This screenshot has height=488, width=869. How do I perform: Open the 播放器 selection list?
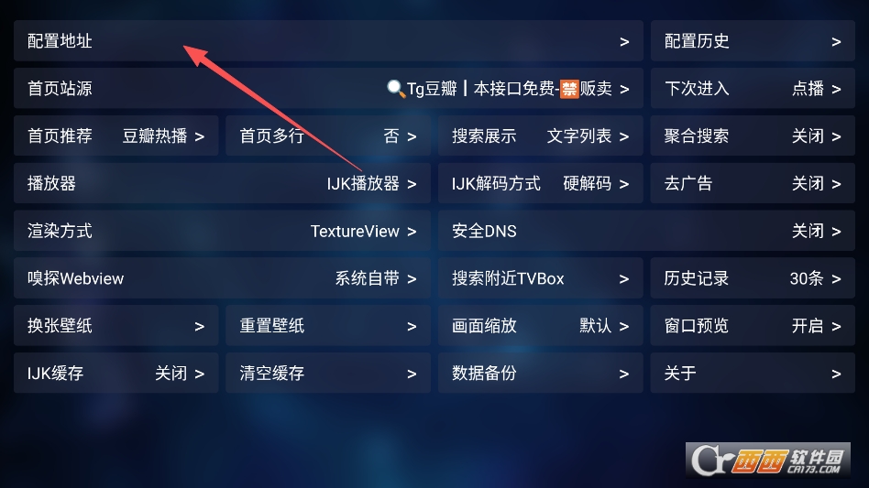click(222, 183)
